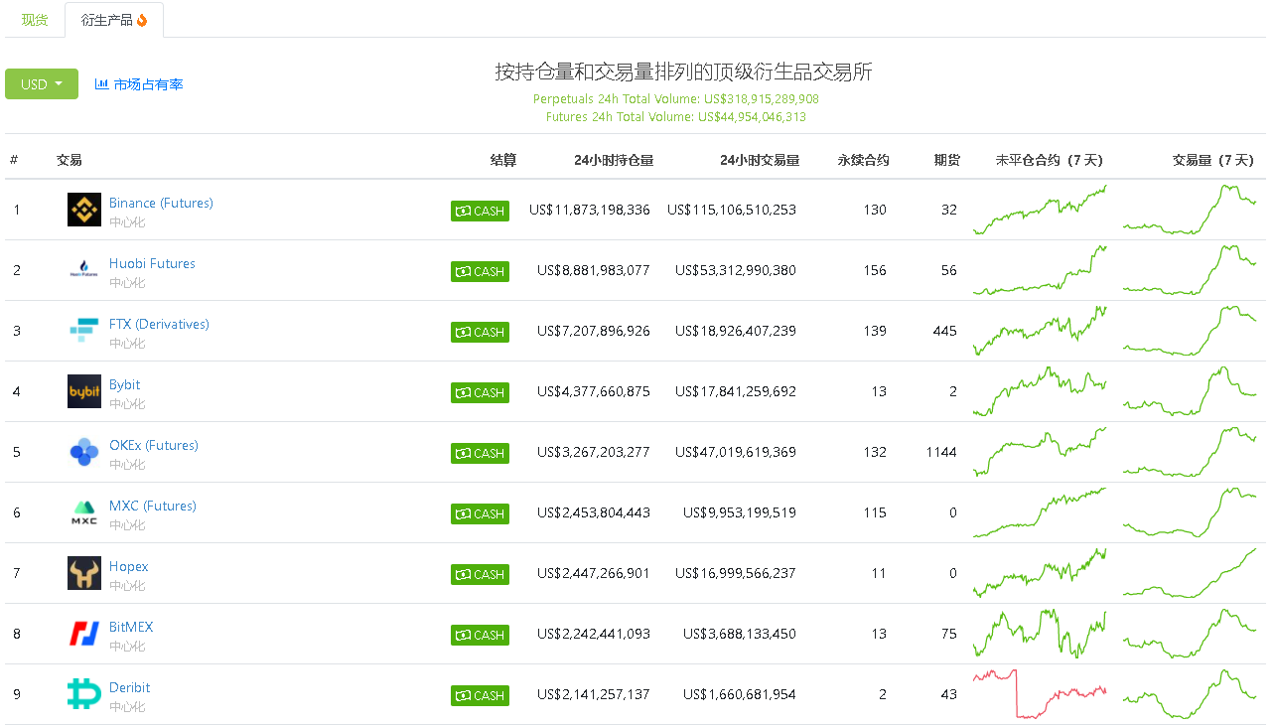Click the Deribit logo icon

(84, 694)
